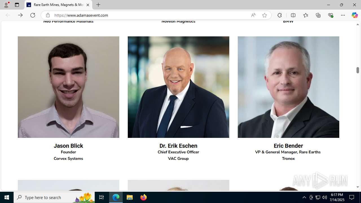Toggle Read Aloud icon in address bar
The height and width of the screenshot is (203, 361).
(253, 15)
